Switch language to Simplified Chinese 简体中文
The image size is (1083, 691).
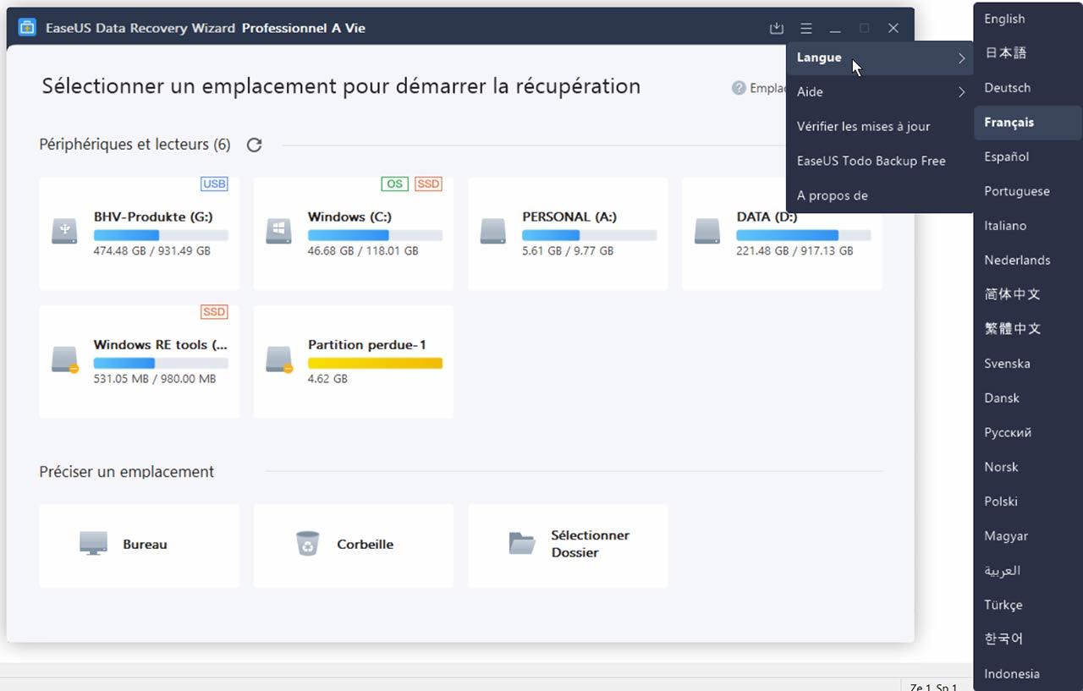point(1028,294)
